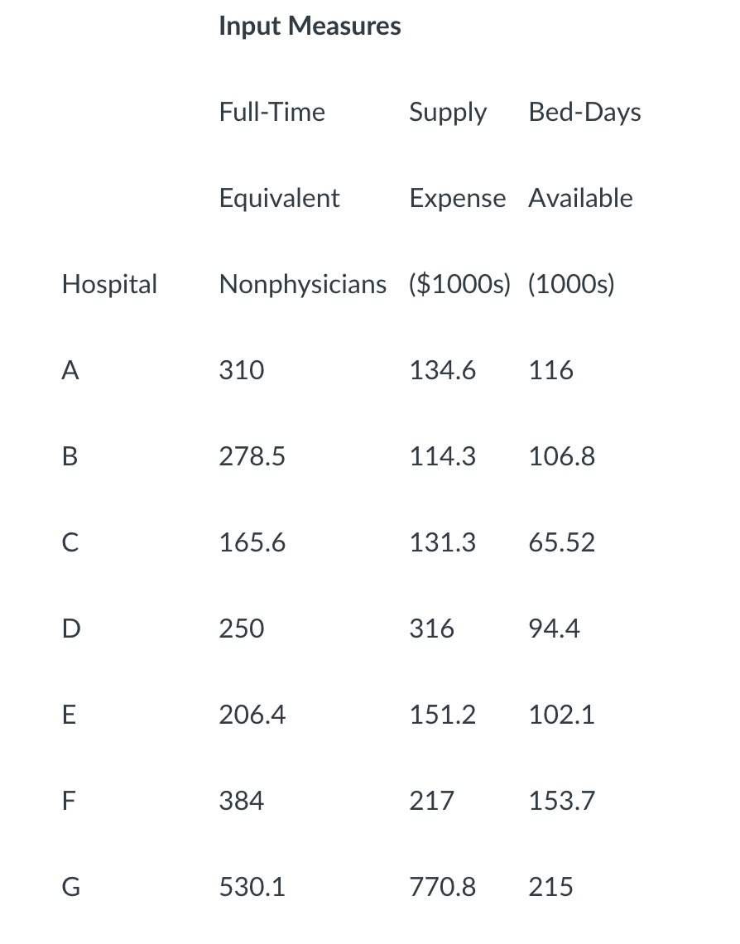Click the Nonphysicians column header
Image resolution: width=740 pixels, height=944 pixels.
click(x=303, y=284)
